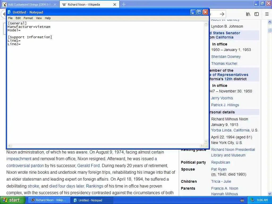Viewport: 272px width, 204px height.
Task: Click the Notepad title bar icon
Action: [9, 12]
